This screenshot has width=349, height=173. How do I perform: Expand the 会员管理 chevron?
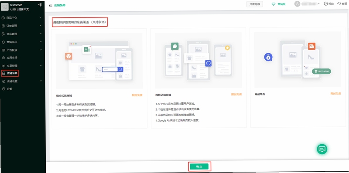coord(41,34)
